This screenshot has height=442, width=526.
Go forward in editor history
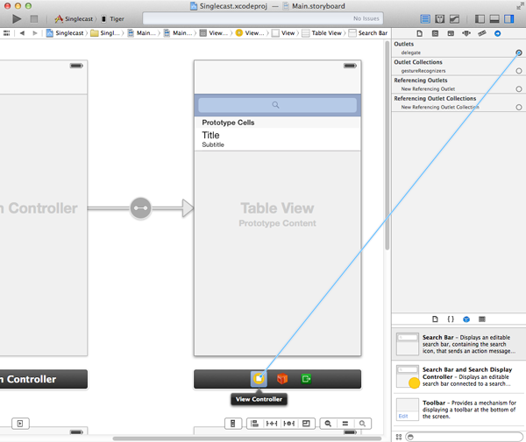point(34,32)
